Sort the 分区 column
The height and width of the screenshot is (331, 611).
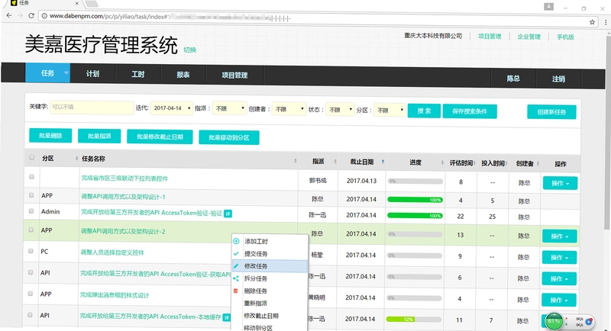point(76,159)
